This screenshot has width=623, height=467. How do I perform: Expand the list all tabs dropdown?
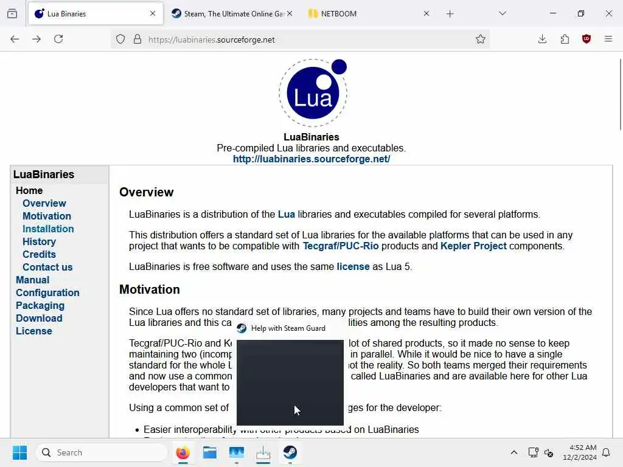coord(503,13)
